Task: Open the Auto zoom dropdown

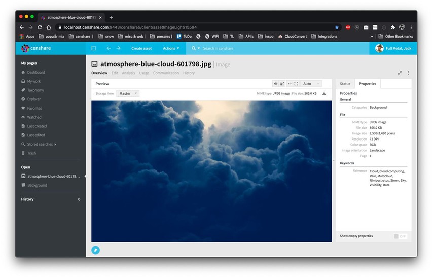Action: 311,84
